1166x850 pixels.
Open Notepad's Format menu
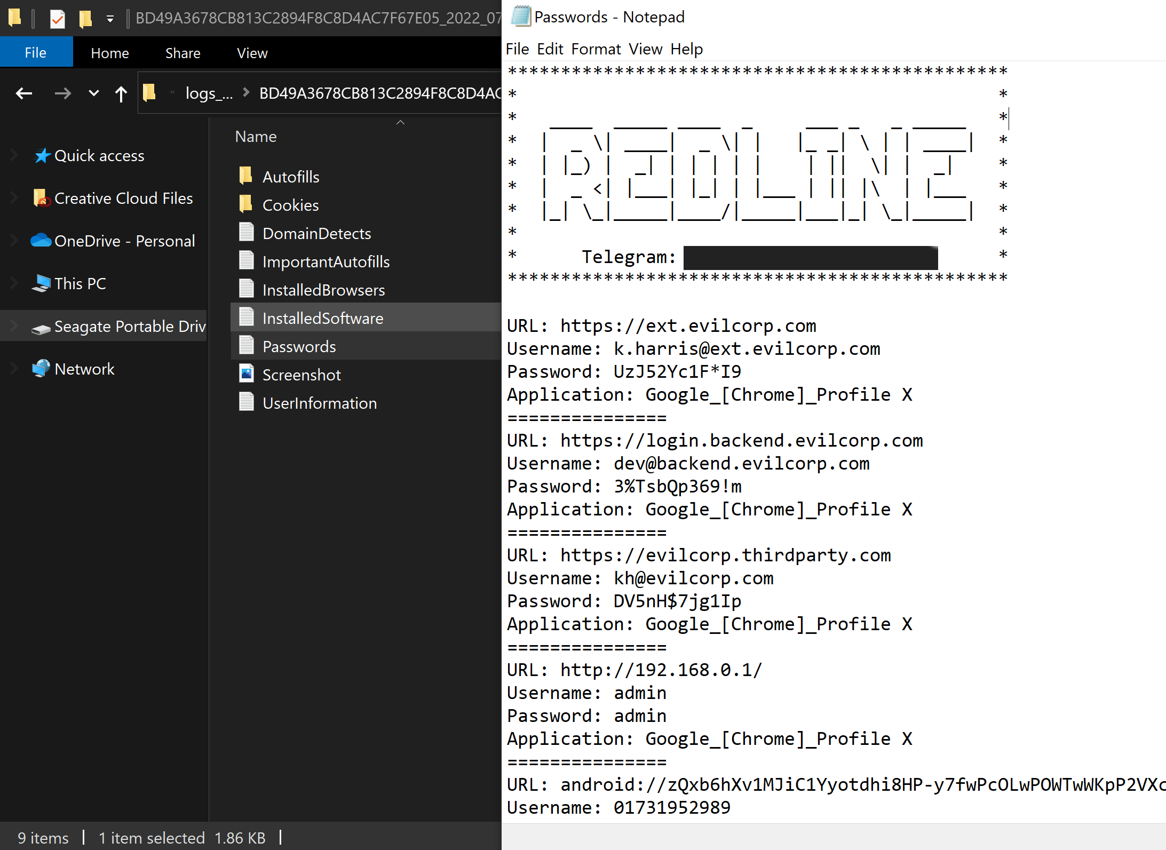click(x=596, y=49)
